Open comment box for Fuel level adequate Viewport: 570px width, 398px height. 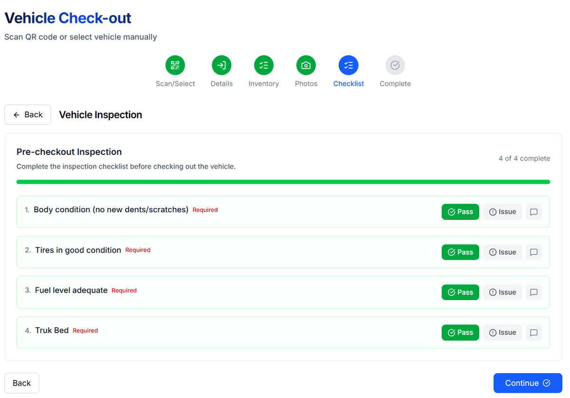533,292
